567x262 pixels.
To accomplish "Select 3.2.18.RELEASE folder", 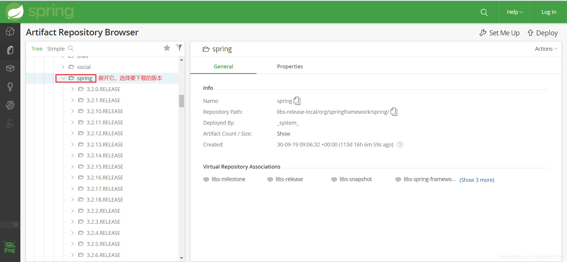I will [105, 200].
